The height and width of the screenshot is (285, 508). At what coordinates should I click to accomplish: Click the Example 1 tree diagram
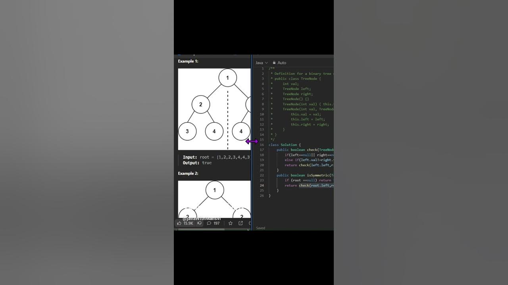tap(214, 109)
